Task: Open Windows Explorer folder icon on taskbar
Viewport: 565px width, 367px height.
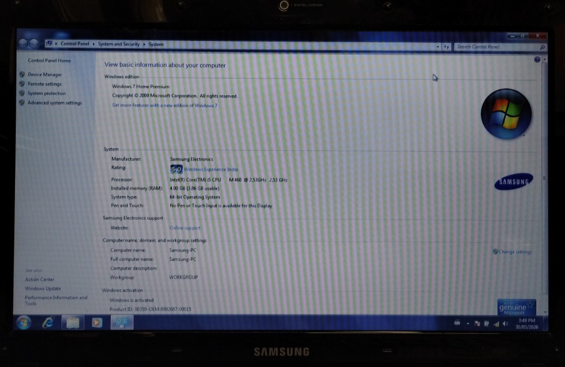Action: (73, 322)
